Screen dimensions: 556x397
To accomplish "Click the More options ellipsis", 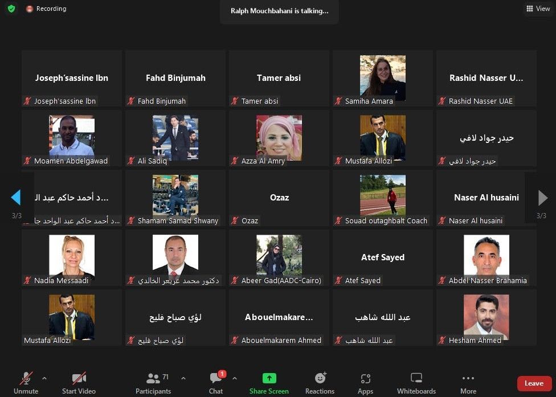I will pos(468,379).
